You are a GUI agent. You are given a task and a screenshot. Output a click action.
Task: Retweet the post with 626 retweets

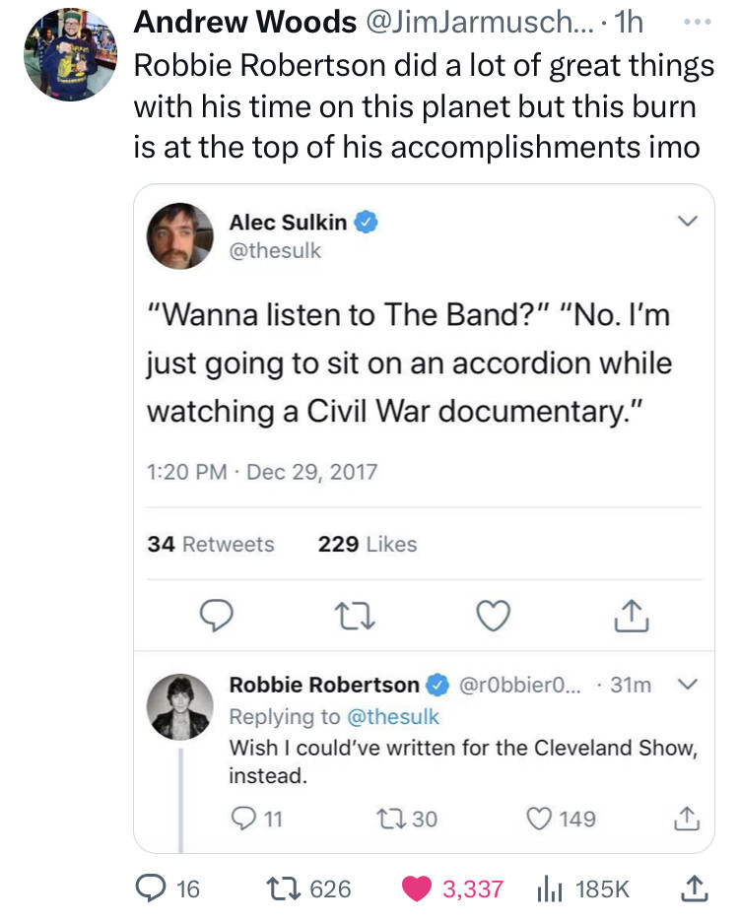[x=284, y=888]
